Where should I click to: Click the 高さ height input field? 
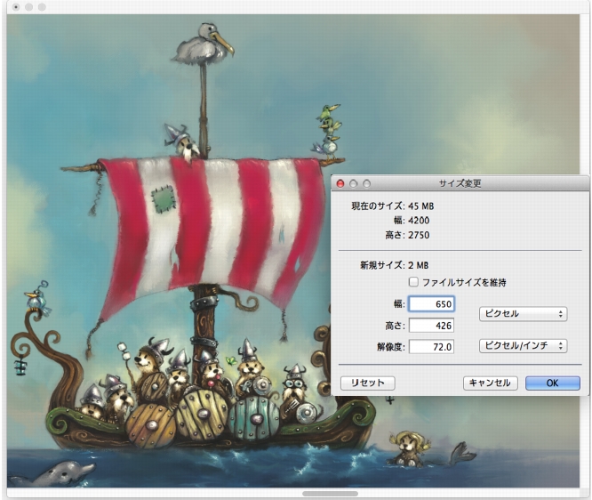(x=431, y=326)
